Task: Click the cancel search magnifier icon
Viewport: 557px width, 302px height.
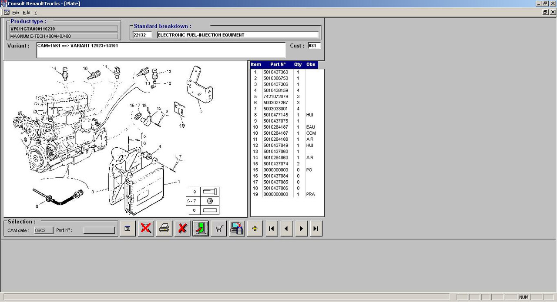Action: coord(146,229)
